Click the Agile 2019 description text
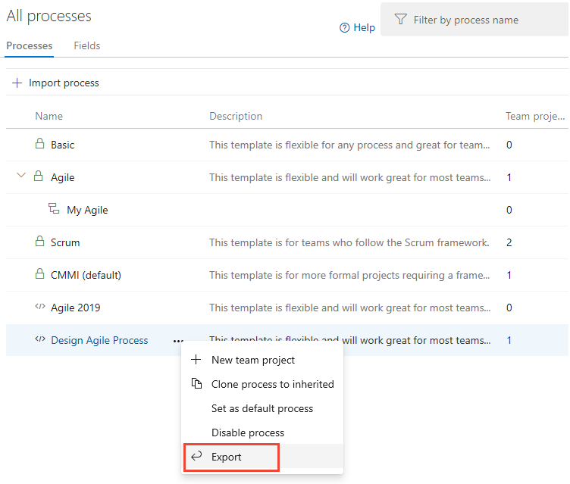The height and width of the screenshot is (484, 570). coord(349,308)
